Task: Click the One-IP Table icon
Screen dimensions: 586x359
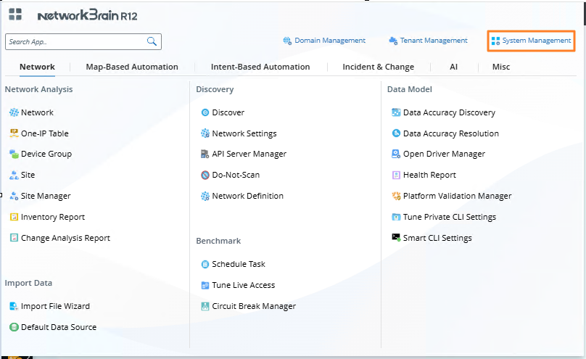Action: pyautogui.click(x=14, y=133)
